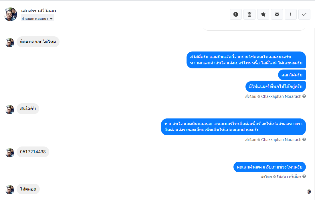Open the กำหนดการสนทนา dropdown
Screen dimensions: 315x204
(x=37, y=19)
